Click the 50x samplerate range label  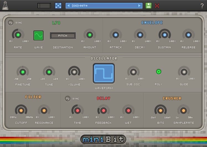click(x=190, y=118)
